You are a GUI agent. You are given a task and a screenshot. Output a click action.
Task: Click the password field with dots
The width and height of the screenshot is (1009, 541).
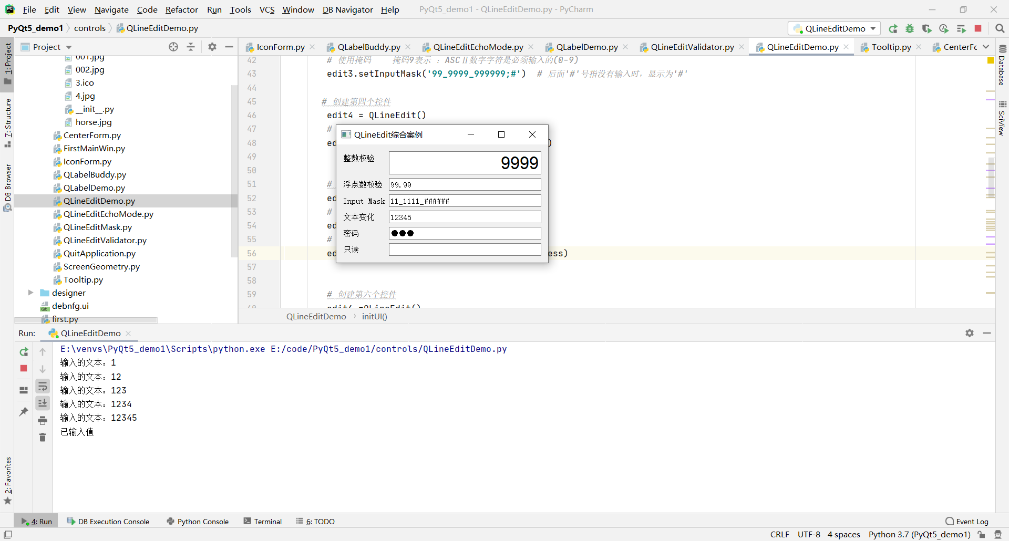pos(465,233)
